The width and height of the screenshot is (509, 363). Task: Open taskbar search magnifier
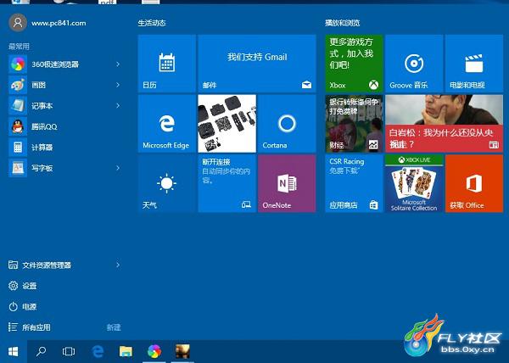point(41,351)
